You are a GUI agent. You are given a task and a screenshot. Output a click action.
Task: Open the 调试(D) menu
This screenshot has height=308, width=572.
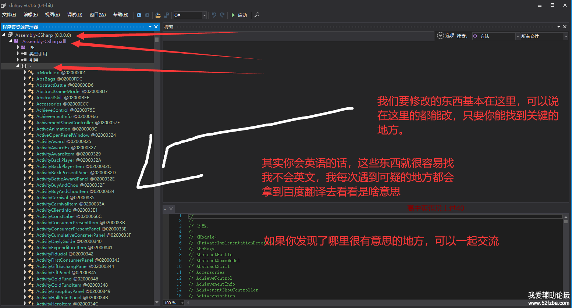(74, 15)
